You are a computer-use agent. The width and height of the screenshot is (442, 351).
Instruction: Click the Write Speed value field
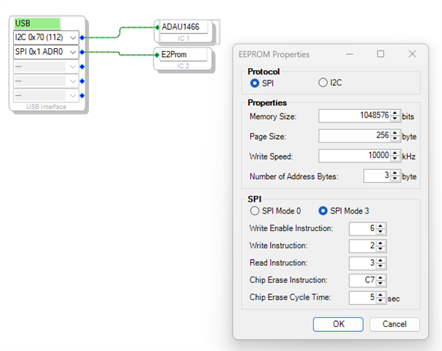(x=355, y=156)
